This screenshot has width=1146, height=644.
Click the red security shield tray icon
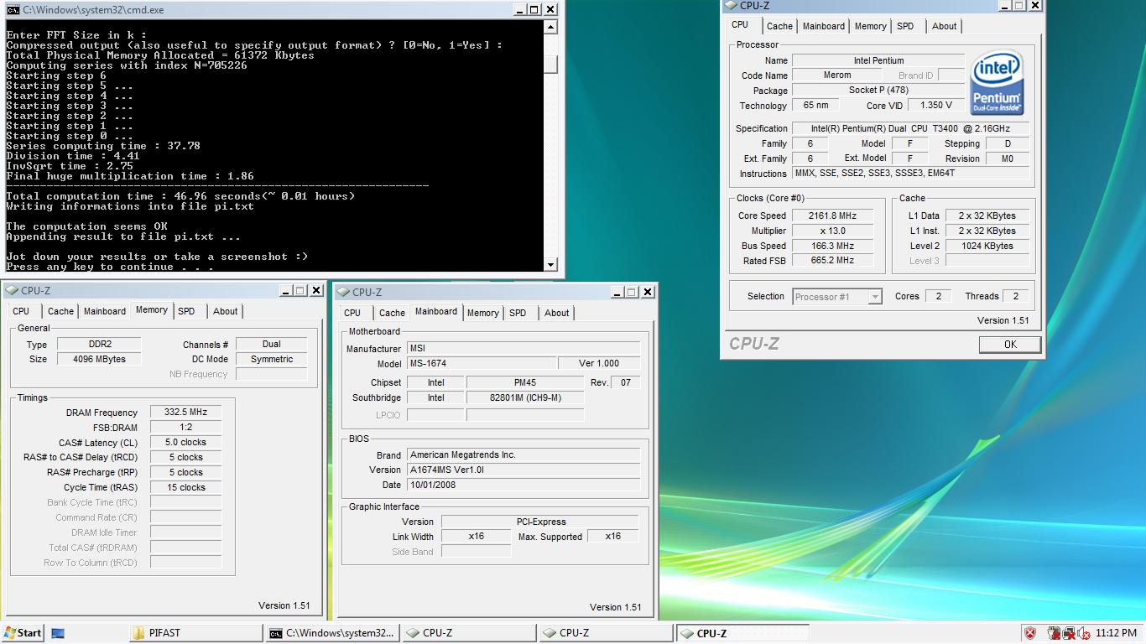coord(1030,633)
